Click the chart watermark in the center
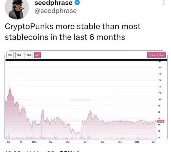Viewport: 171px width, 152px height. [x=81, y=100]
